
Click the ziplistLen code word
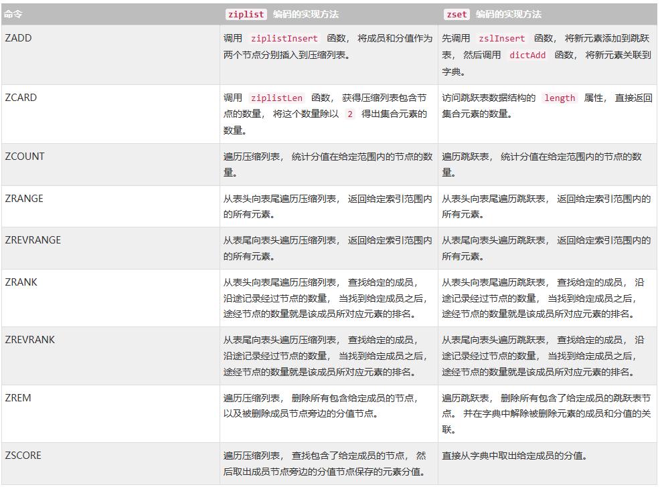click(276, 98)
